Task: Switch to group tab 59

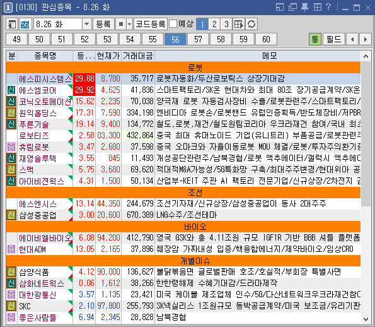Action: point(243,39)
